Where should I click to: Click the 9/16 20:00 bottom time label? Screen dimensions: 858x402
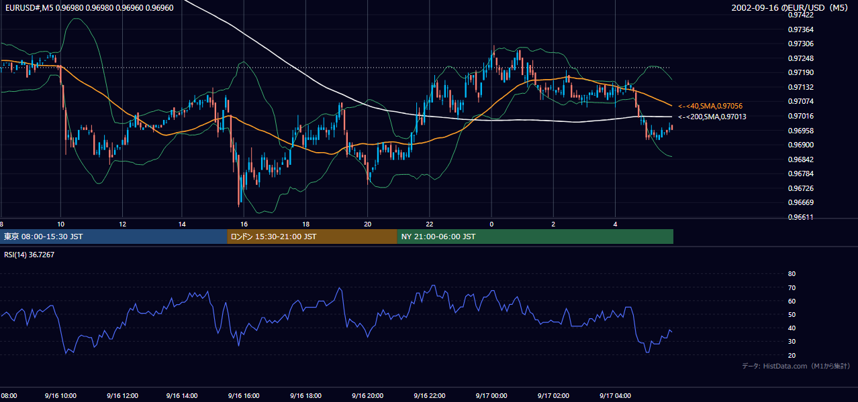[367, 396]
